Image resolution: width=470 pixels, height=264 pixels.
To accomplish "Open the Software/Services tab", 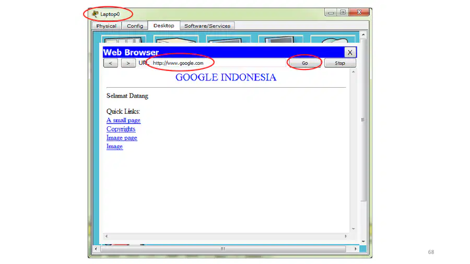I will point(207,26).
